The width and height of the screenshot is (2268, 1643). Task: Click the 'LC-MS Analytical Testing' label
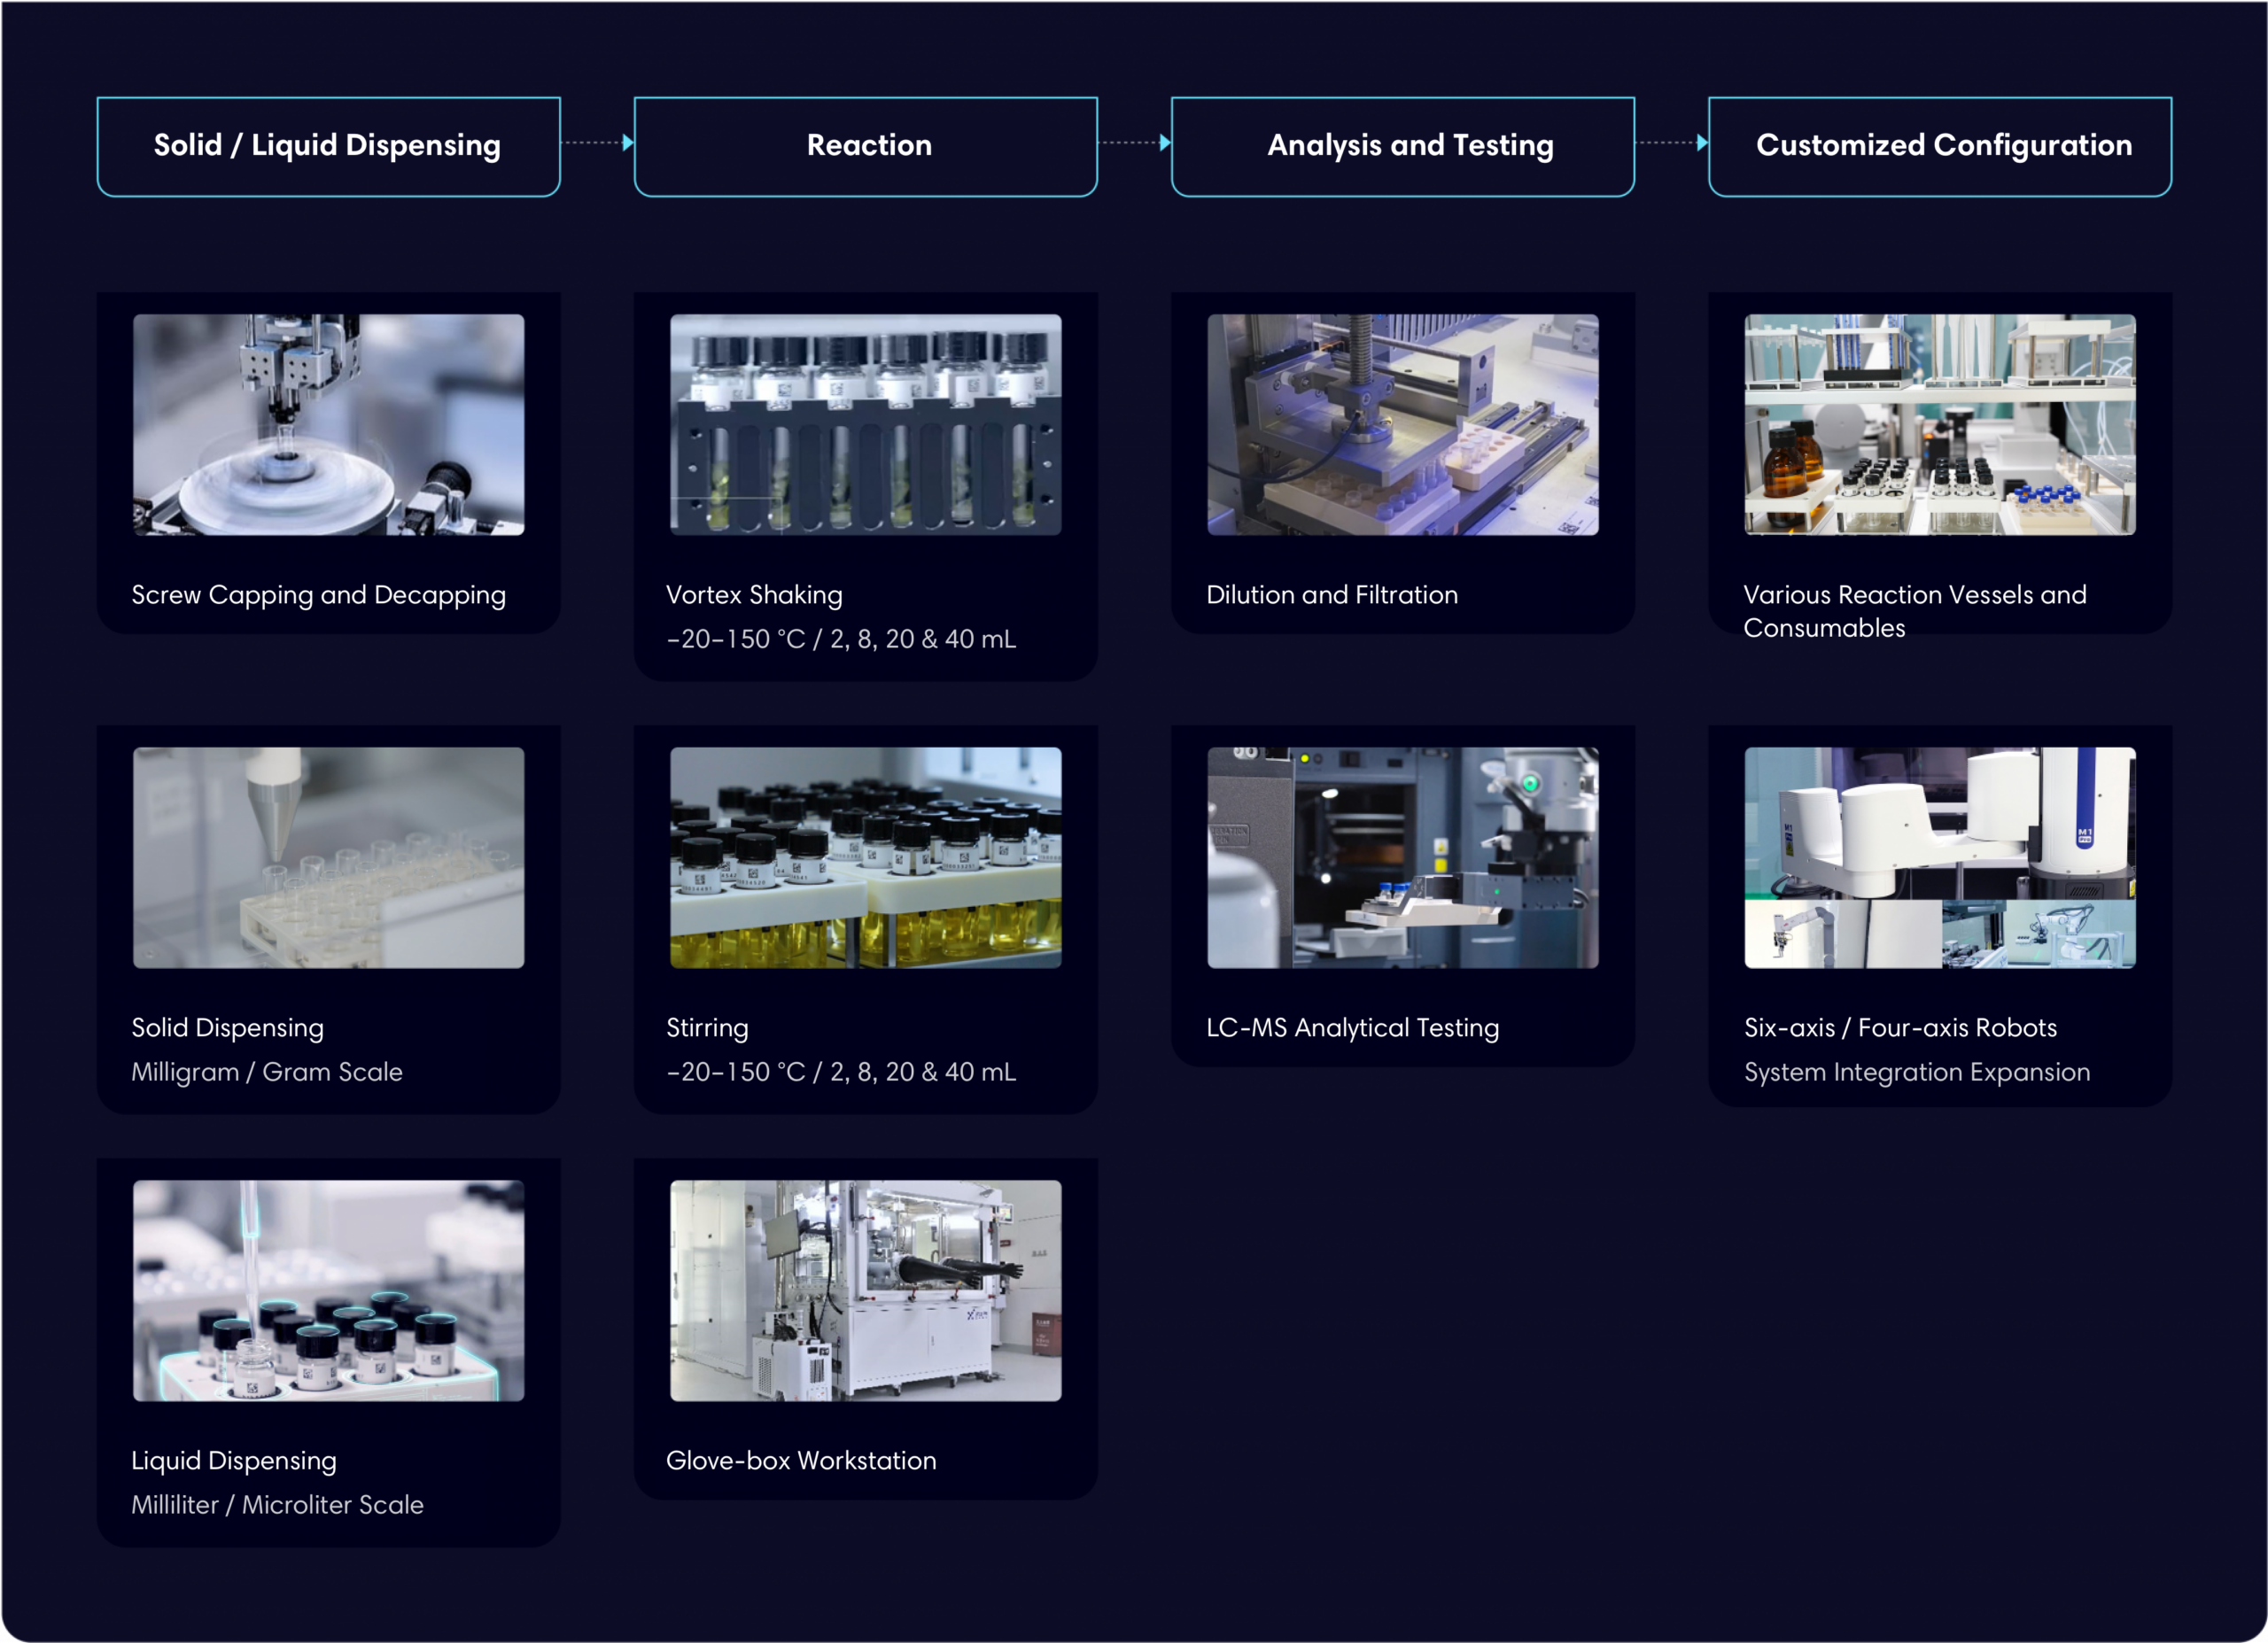click(1352, 1027)
